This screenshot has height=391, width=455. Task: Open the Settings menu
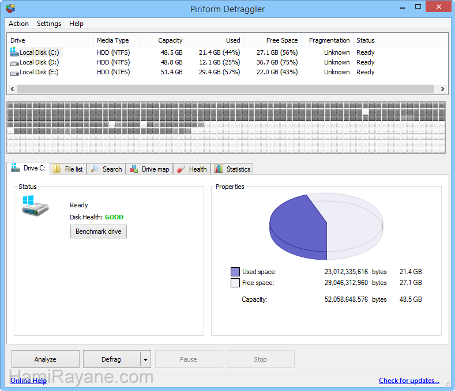(x=49, y=24)
